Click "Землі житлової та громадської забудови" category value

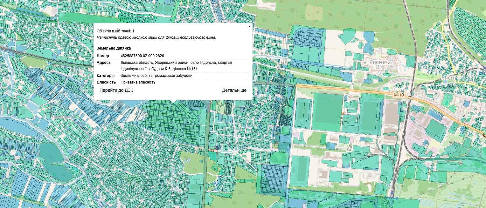click(156, 76)
